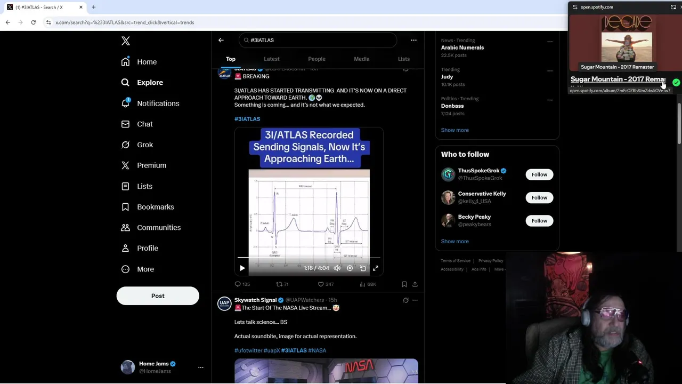Click the #ufotwitter hashtag
This screenshot has width=682, height=384.
point(248,350)
